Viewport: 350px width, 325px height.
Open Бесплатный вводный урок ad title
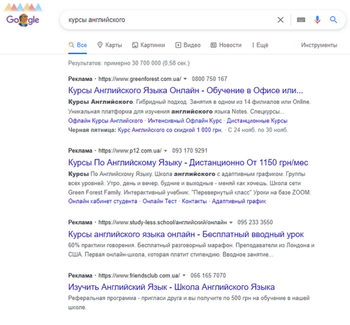(x=185, y=234)
